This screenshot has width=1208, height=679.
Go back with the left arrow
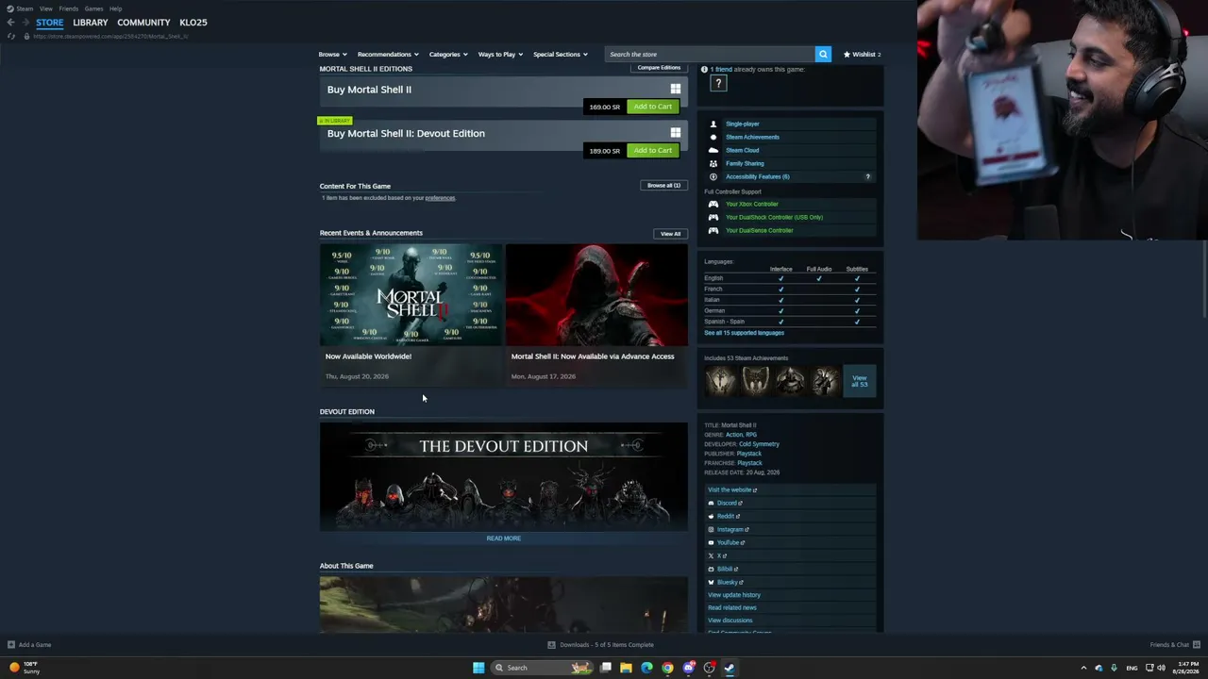tap(10, 23)
